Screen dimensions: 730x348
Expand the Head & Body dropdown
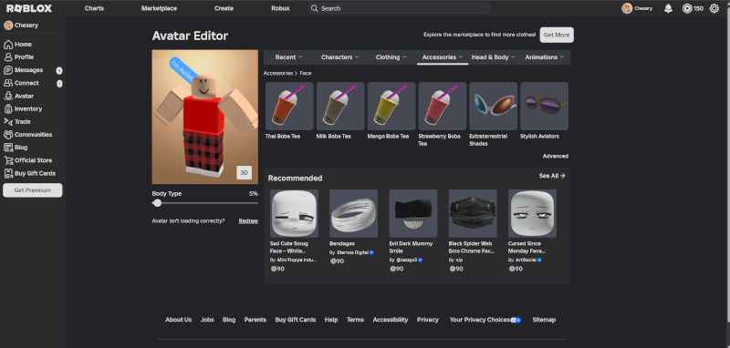click(493, 57)
